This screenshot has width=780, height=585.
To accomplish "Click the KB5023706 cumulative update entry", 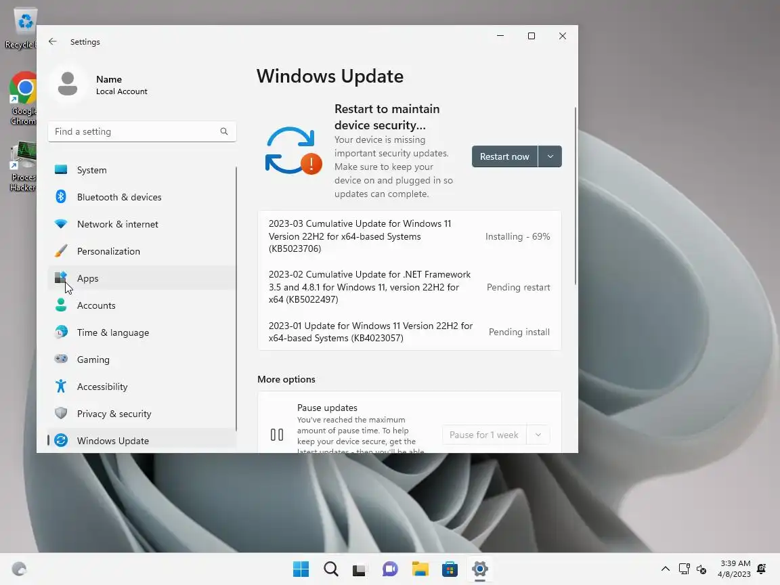I will [410, 236].
